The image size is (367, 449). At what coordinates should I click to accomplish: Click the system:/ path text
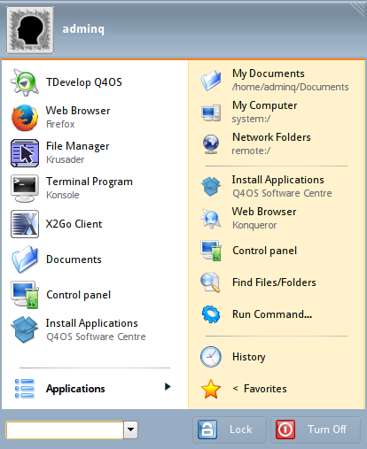pos(251,119)
